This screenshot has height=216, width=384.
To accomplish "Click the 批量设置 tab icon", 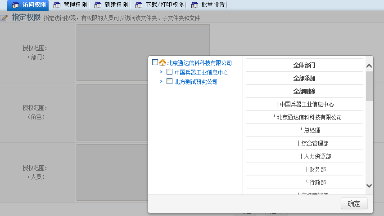I will click(194, 5).
